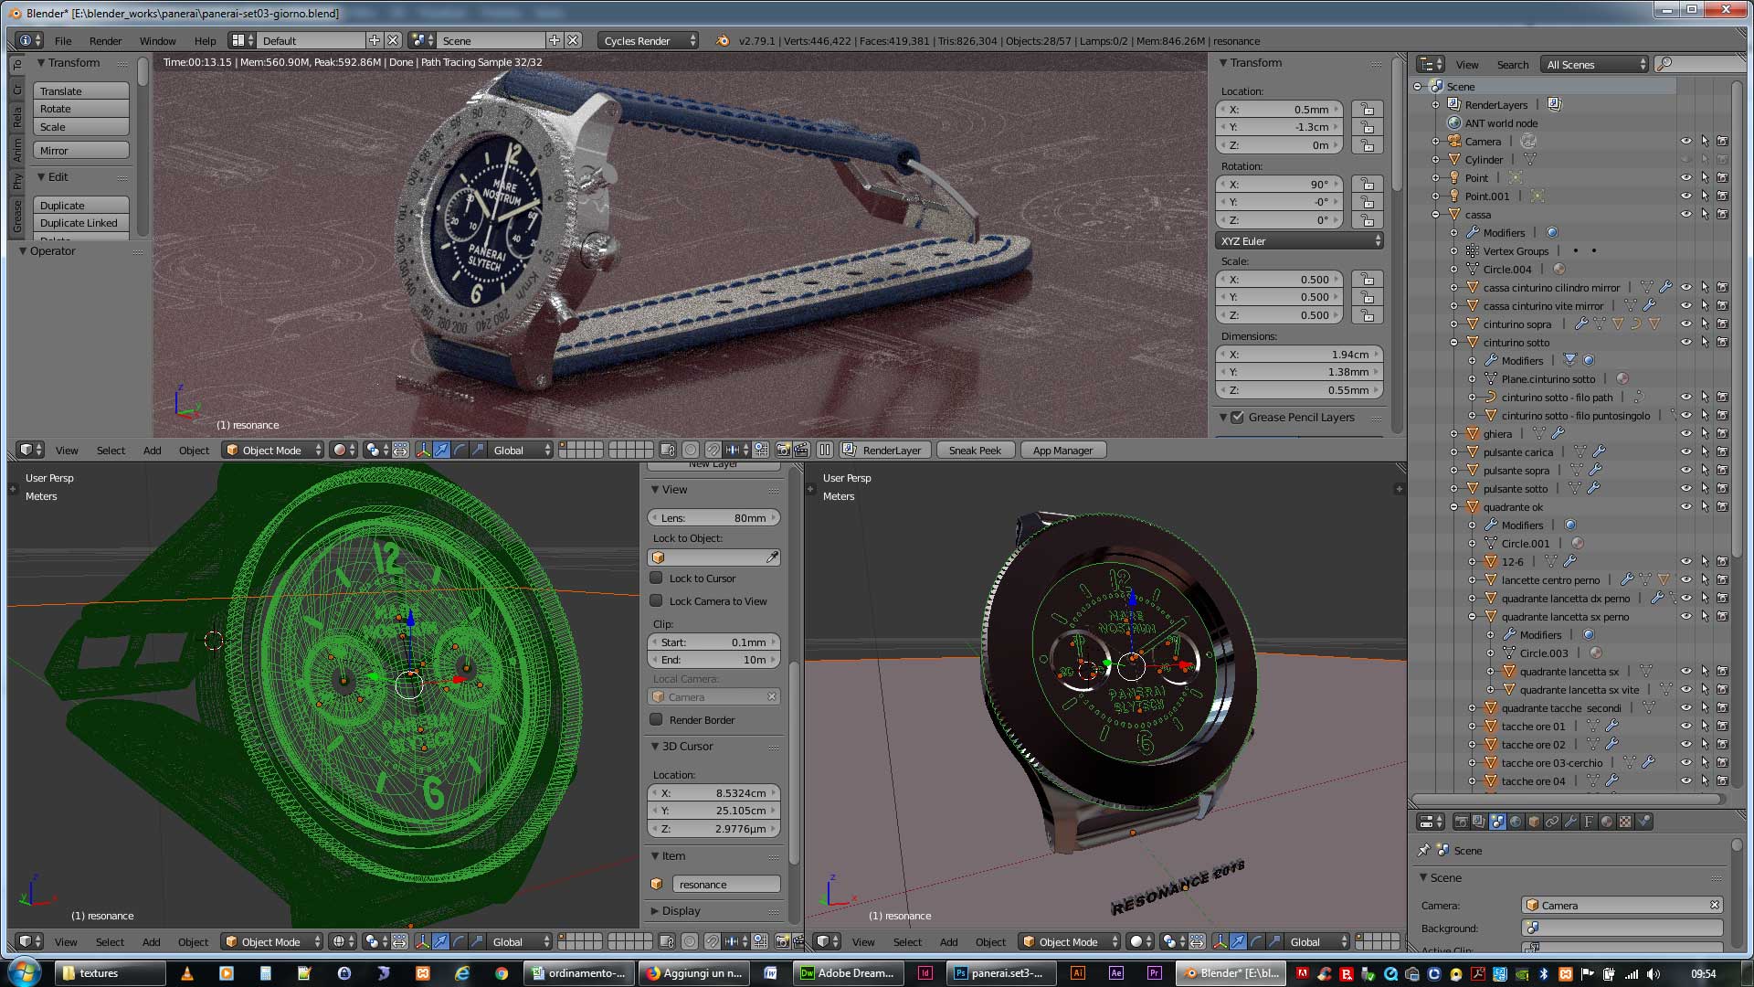The width and height of the screenshot is (1754, 987).
Task: Open XYZ Euler rotation mode dropdown
Action: tap(1299, 241)
